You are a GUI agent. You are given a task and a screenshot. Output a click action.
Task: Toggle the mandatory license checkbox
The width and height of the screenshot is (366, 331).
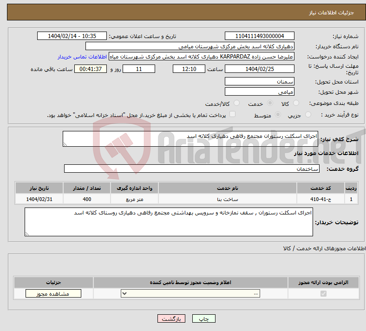(x=323, y=294)
